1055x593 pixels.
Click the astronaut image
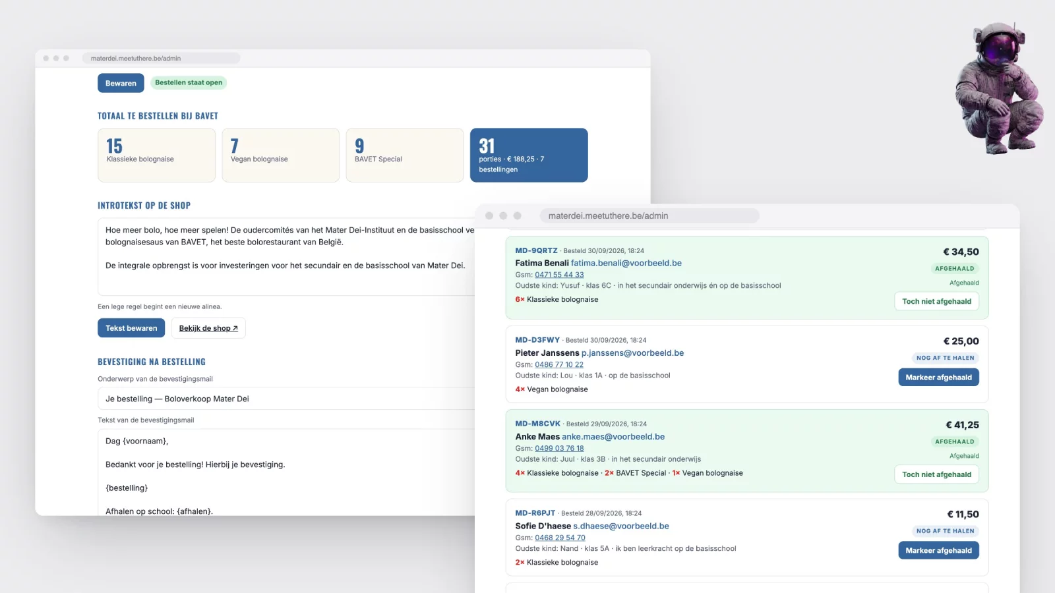[998, 88]
